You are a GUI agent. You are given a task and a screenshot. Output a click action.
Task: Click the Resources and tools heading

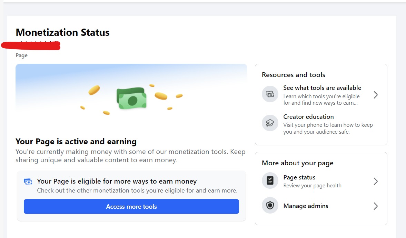tap(293, 75)
